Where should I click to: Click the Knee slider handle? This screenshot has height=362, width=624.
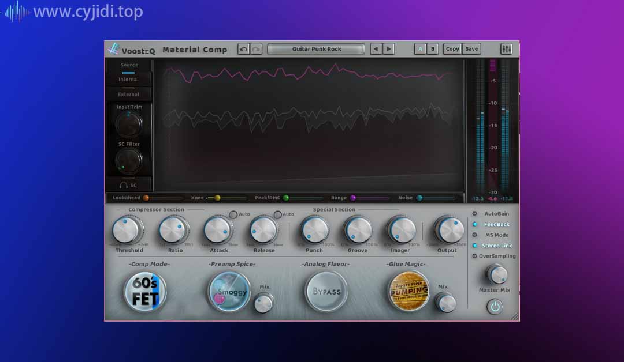click(217, 198)
